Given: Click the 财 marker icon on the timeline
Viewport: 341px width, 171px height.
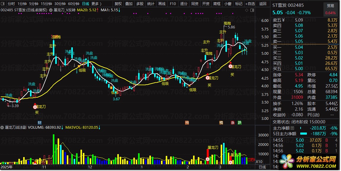Looking at the screenshot, I should pyautogui.click(x=40, y=122).
